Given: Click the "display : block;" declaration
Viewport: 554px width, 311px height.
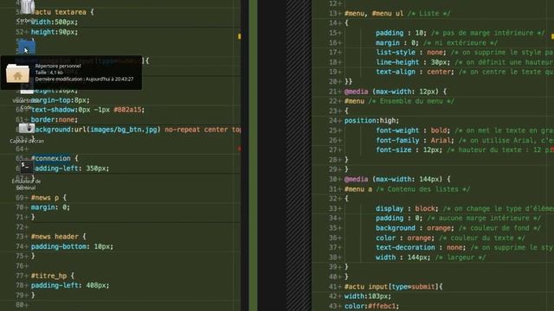Looking at the screenshot, I should [x=407, y=209].
